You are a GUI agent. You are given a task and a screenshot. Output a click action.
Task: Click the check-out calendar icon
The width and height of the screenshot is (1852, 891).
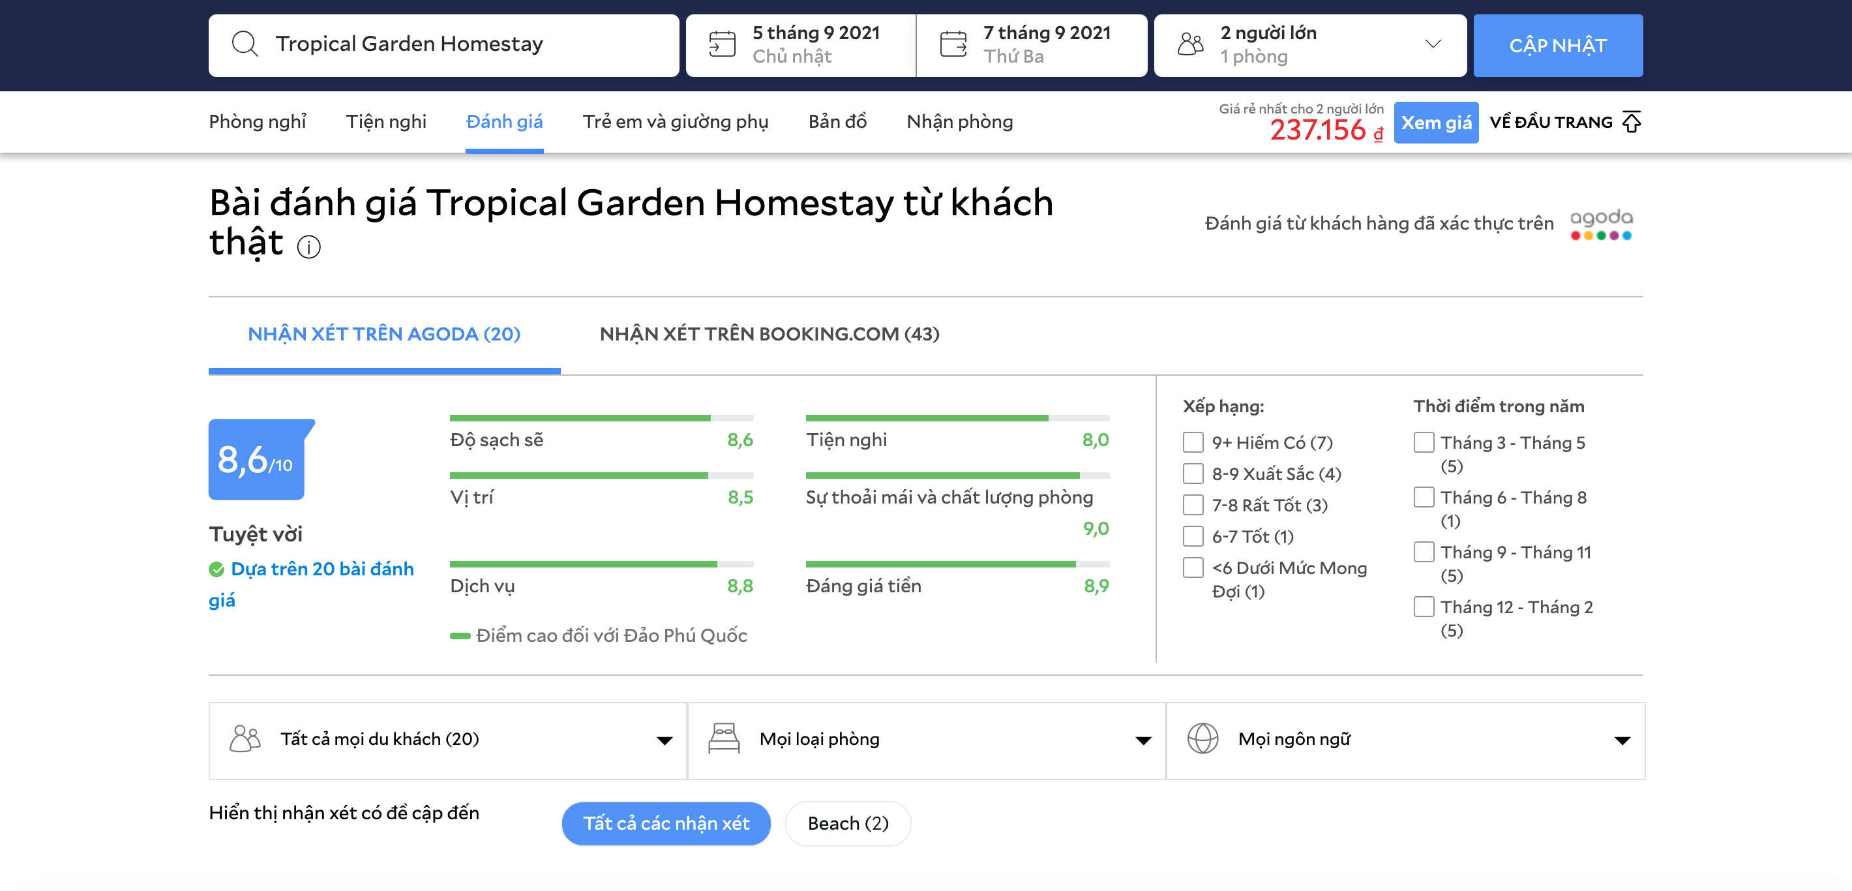tap(953, 44)
